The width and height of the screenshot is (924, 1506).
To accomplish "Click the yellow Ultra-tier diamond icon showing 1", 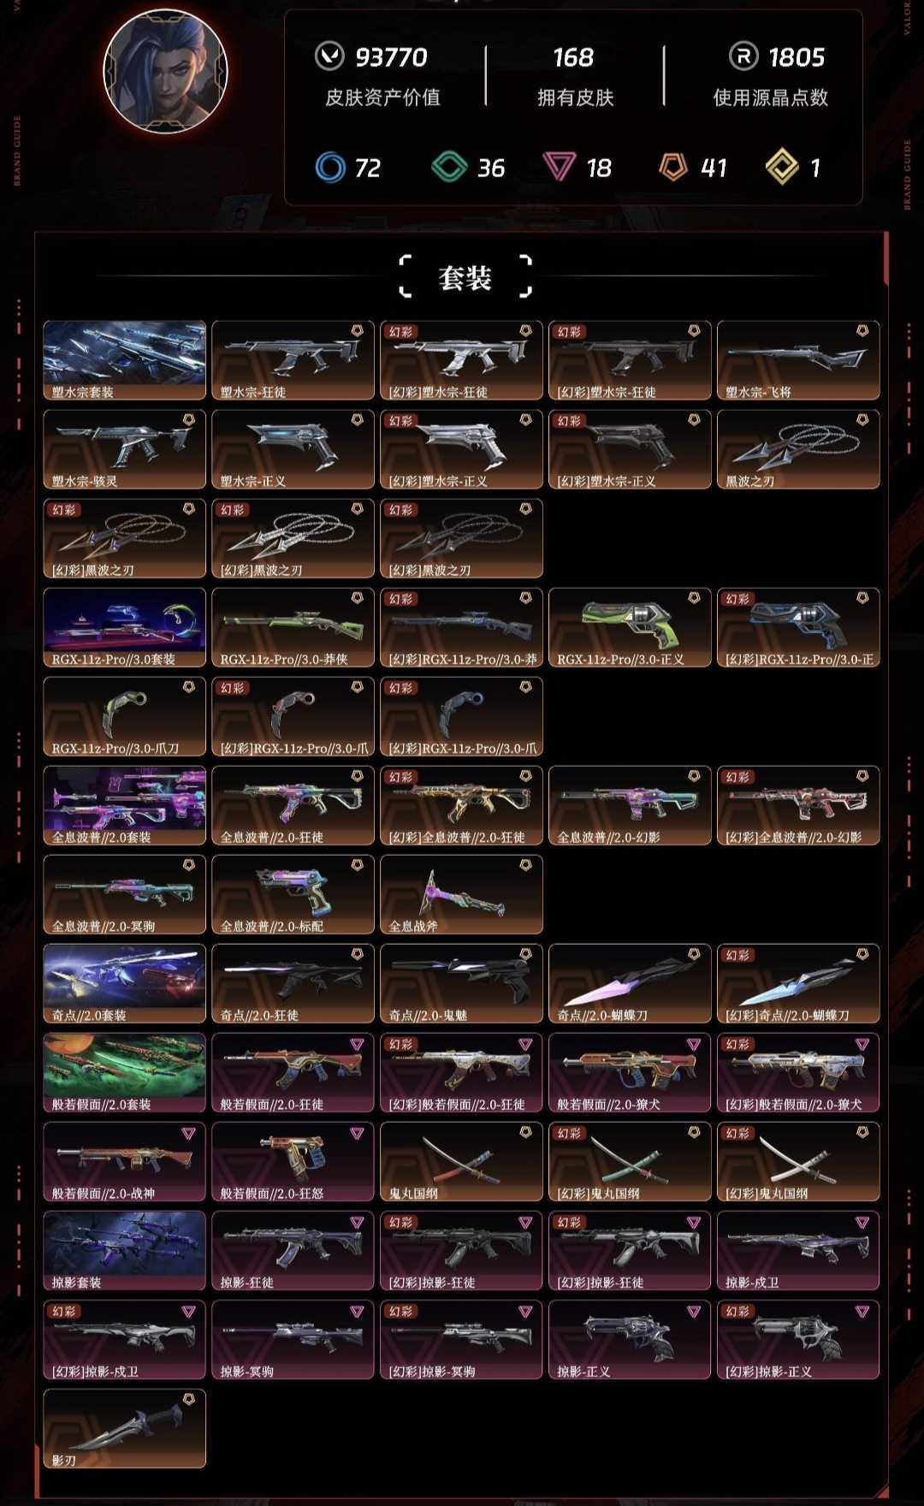I will pos(782,167).
